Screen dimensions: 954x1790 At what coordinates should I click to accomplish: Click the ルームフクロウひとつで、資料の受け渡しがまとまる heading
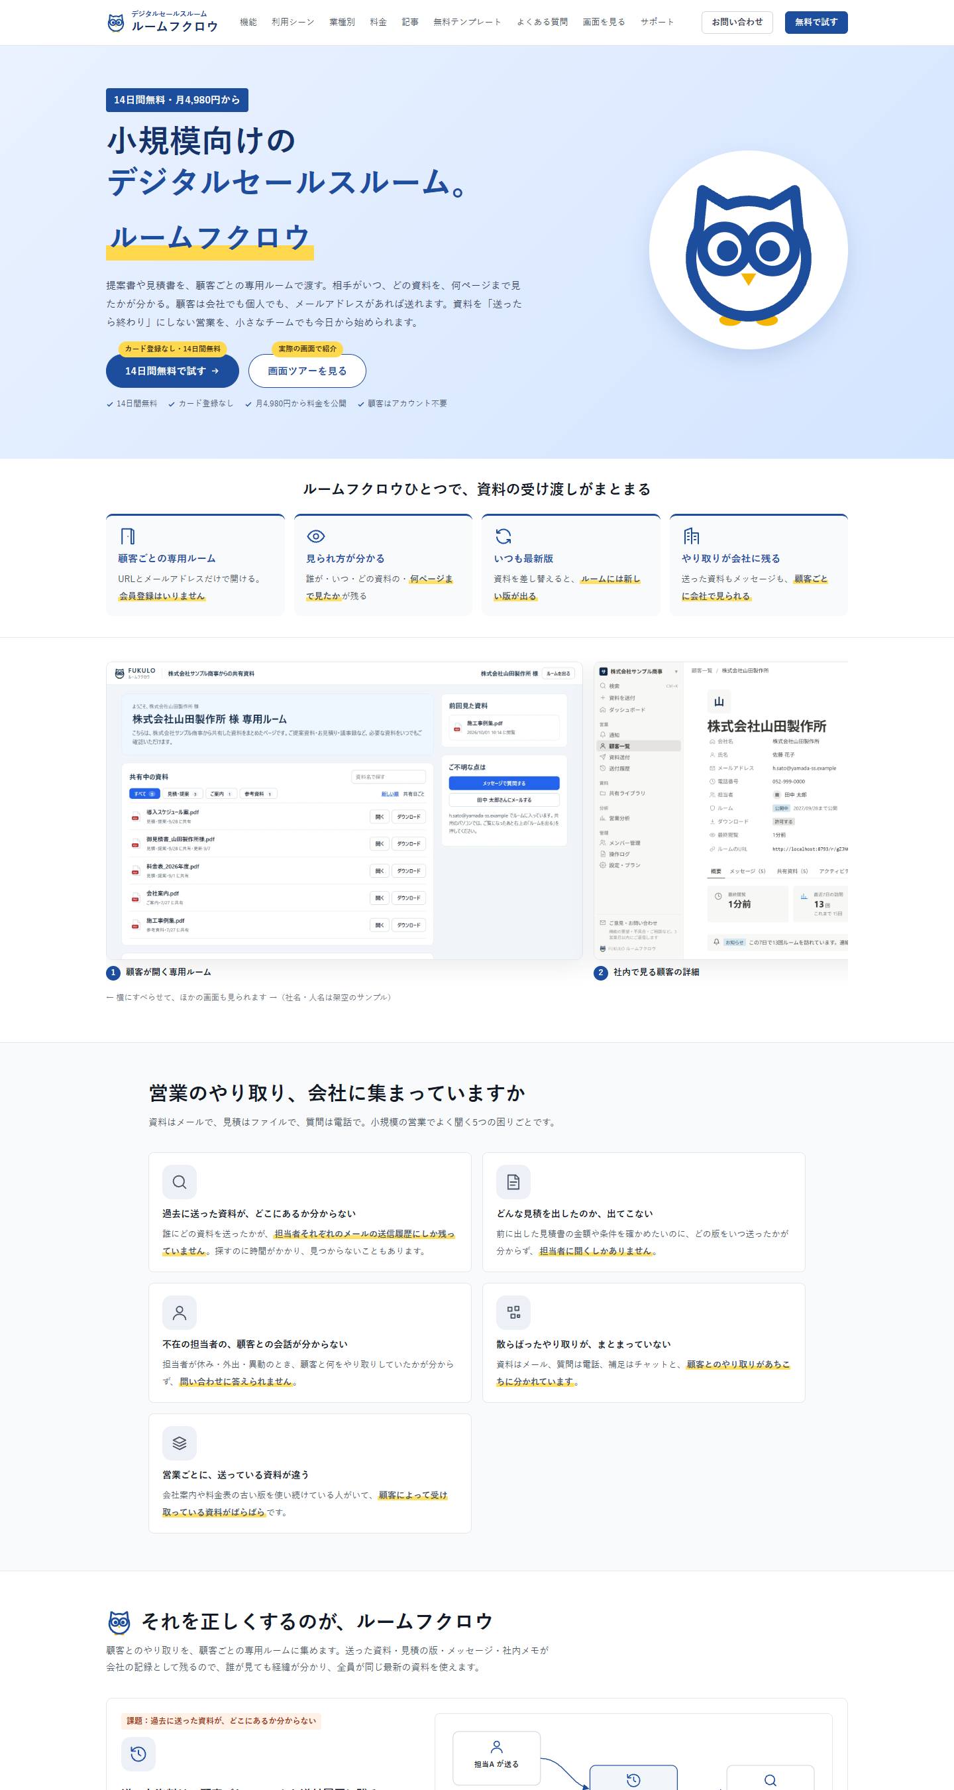pyautogui.click(x=477, y=489)
